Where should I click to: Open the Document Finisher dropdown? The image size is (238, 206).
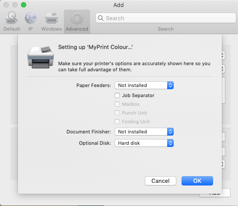(x=144, y=132)
